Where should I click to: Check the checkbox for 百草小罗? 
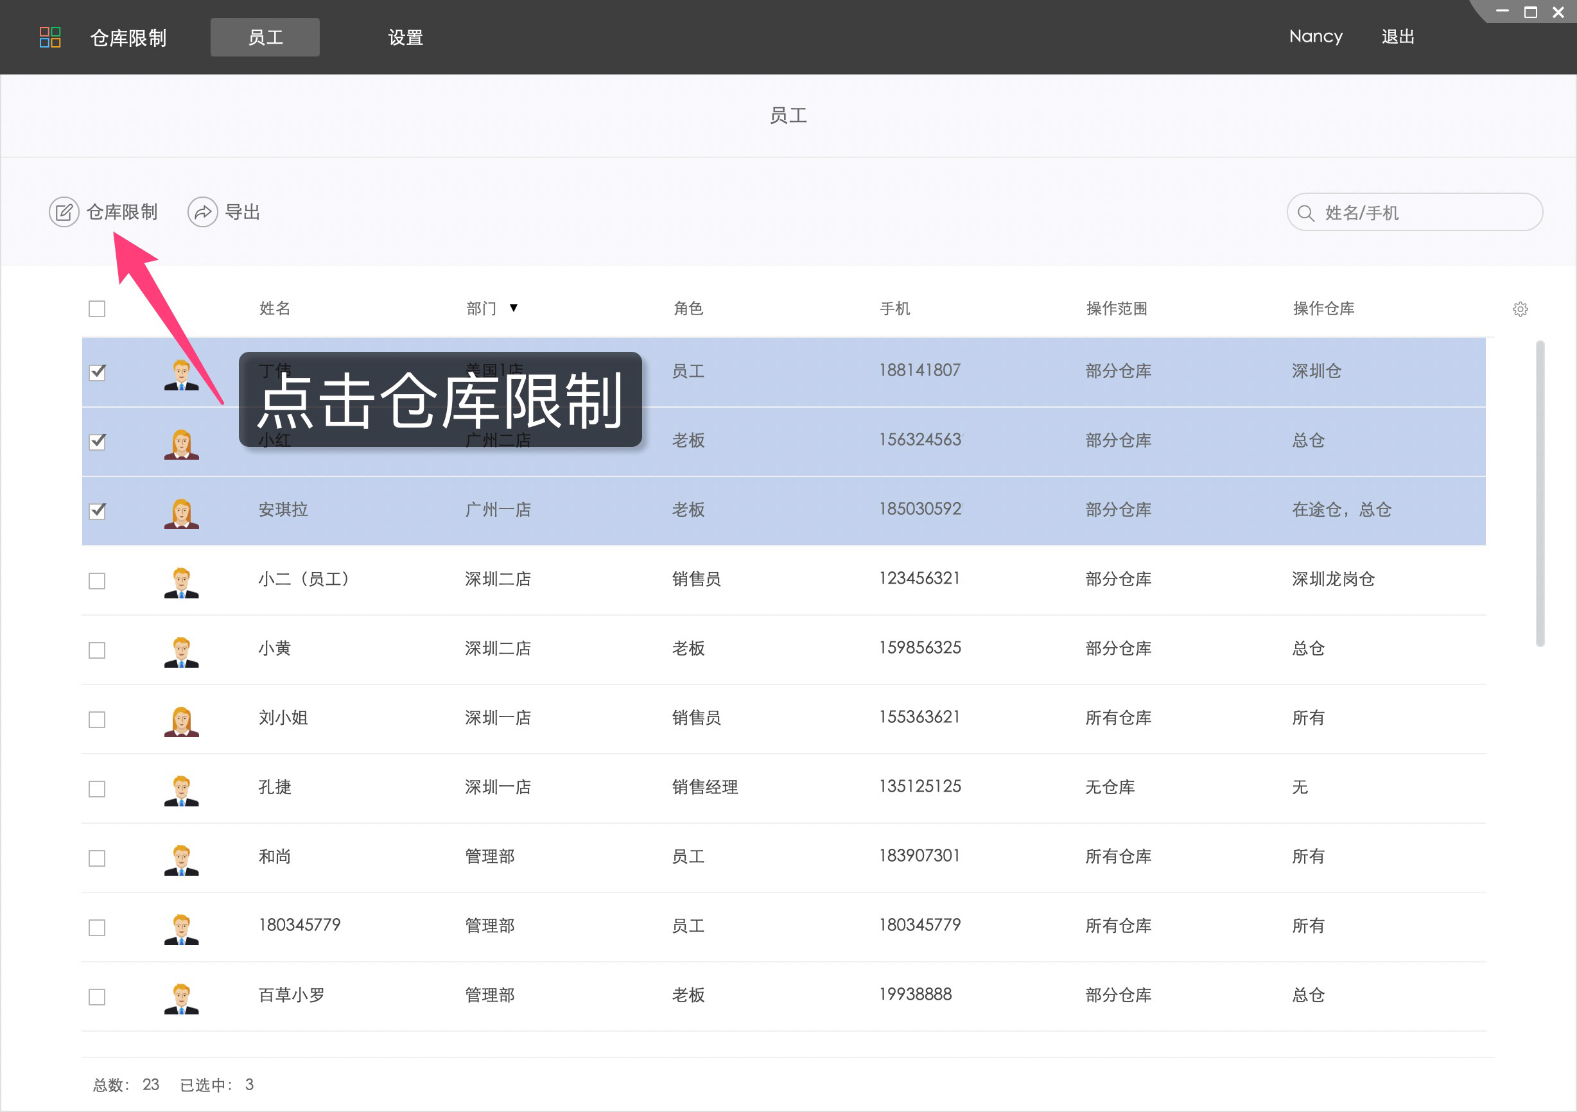pyautogui.click(x=96, y=996)
